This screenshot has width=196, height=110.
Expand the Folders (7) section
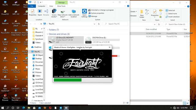(47, 30)
